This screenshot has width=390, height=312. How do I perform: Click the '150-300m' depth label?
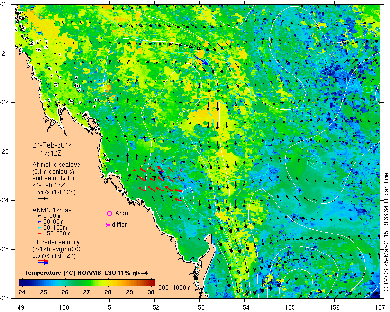[57, 234]
